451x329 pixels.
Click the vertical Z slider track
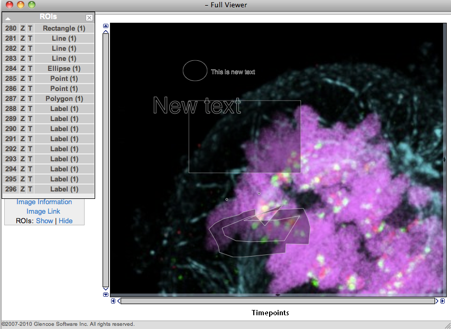tap(106, 159)
